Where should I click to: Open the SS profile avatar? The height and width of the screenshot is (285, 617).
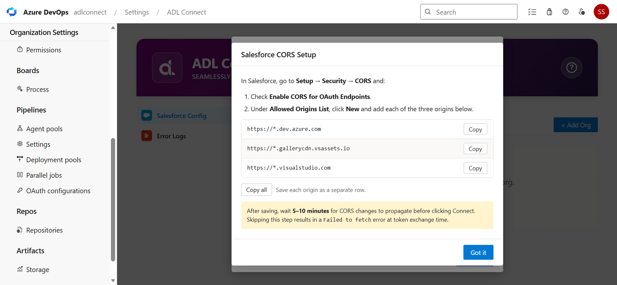(601, 12)
